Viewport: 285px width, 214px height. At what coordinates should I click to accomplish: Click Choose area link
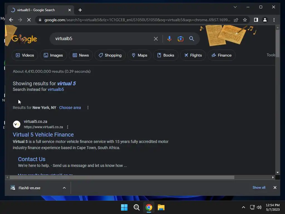pyautogui.click(x=70, y=108)
